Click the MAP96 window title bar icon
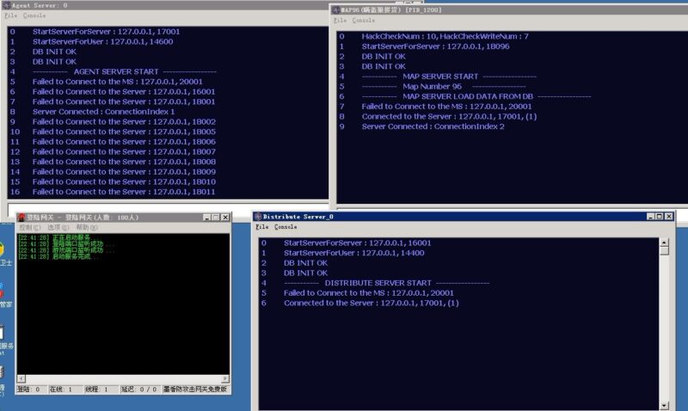Screen dimensions: 688x411 click(x=336, y=9)
